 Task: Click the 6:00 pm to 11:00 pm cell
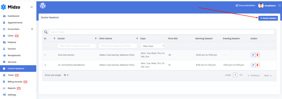(x=234, y=65)
